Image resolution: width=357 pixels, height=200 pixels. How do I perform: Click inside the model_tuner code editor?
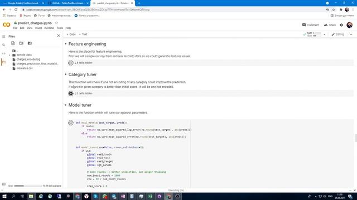coord(133,167)
